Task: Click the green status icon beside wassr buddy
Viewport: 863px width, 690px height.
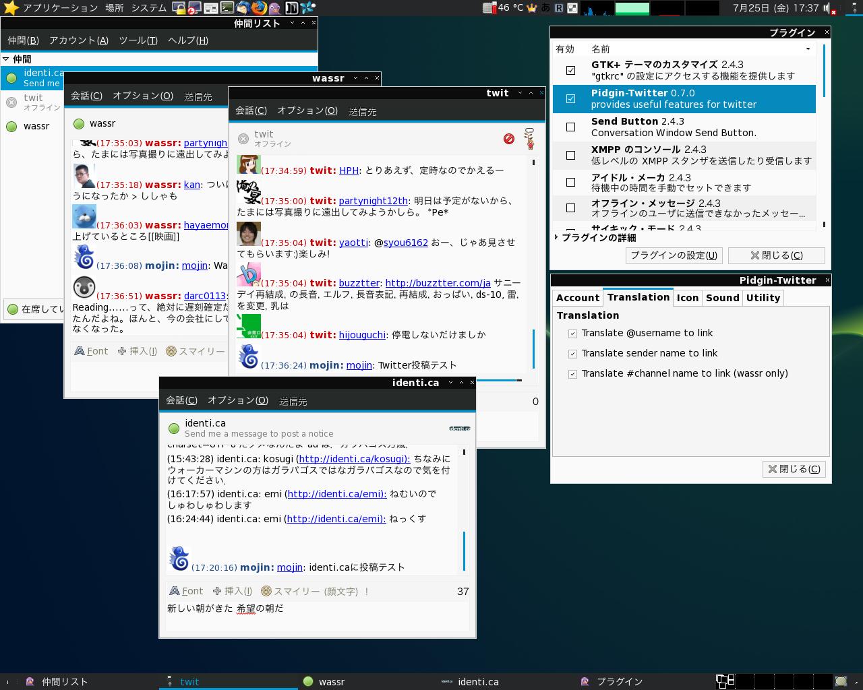Action: coord(11,126)
